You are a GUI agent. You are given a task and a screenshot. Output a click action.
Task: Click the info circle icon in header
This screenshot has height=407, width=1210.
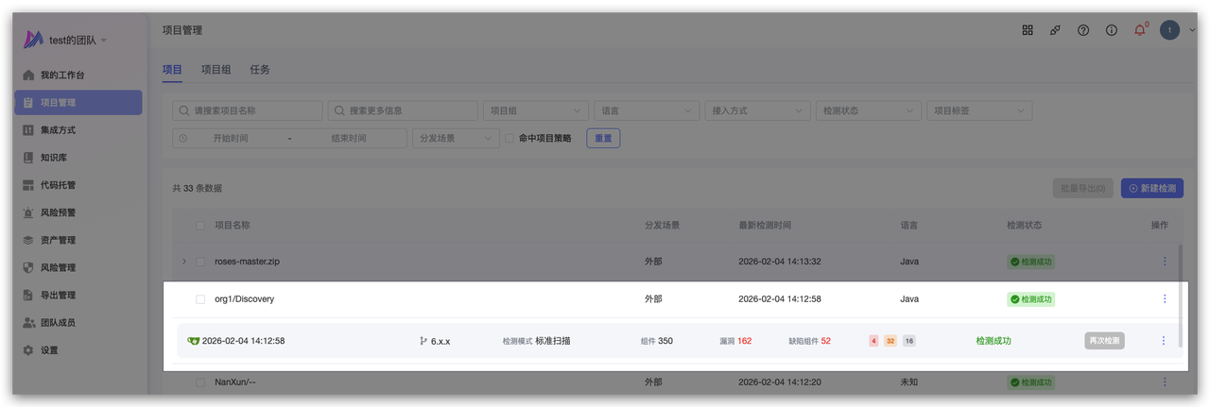[x=1111, y=30]
